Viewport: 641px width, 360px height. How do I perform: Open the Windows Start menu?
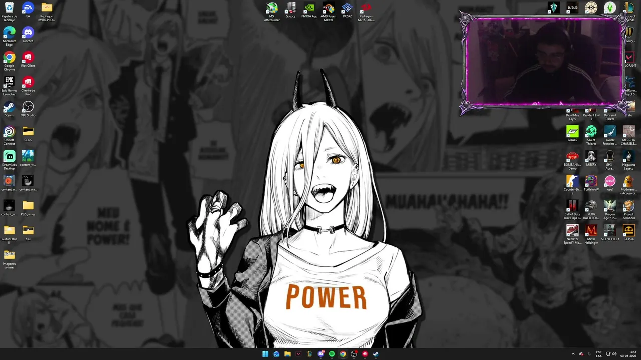[265, 354]
